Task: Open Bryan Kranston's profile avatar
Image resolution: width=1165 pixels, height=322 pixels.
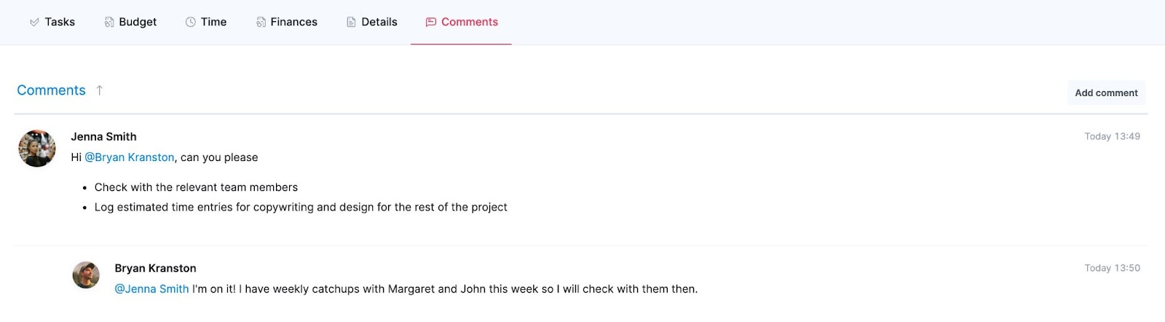Action: (x=86, y=275)
